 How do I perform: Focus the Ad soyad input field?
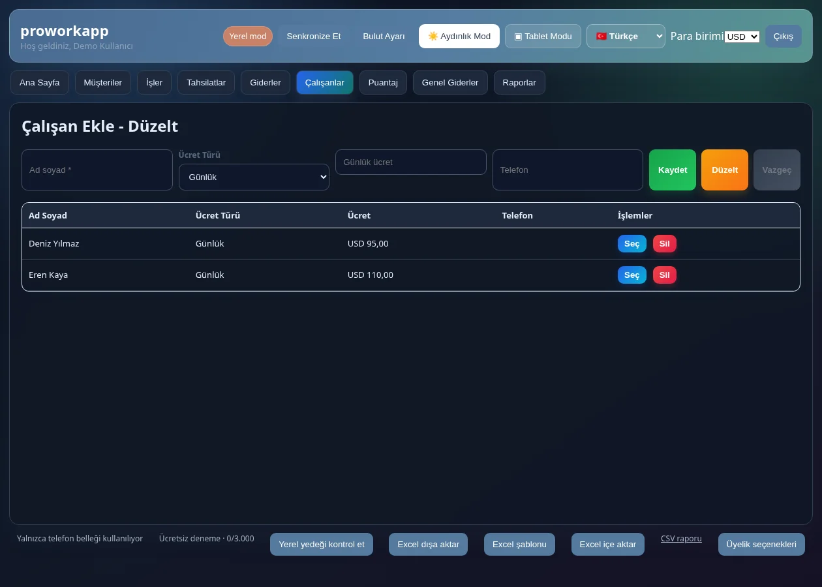[97, 170]
